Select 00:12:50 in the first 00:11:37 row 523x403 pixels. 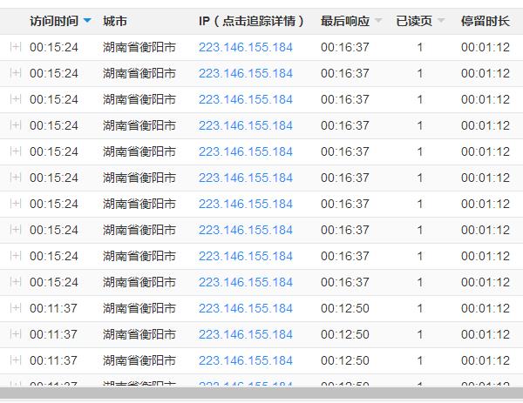click(x=345, y=308)
